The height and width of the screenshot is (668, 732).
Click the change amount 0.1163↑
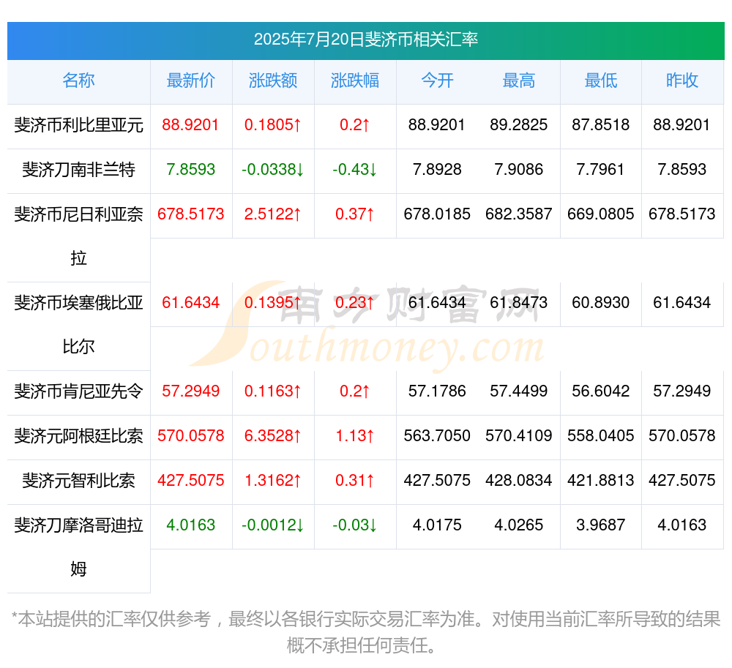pos(272,391)
